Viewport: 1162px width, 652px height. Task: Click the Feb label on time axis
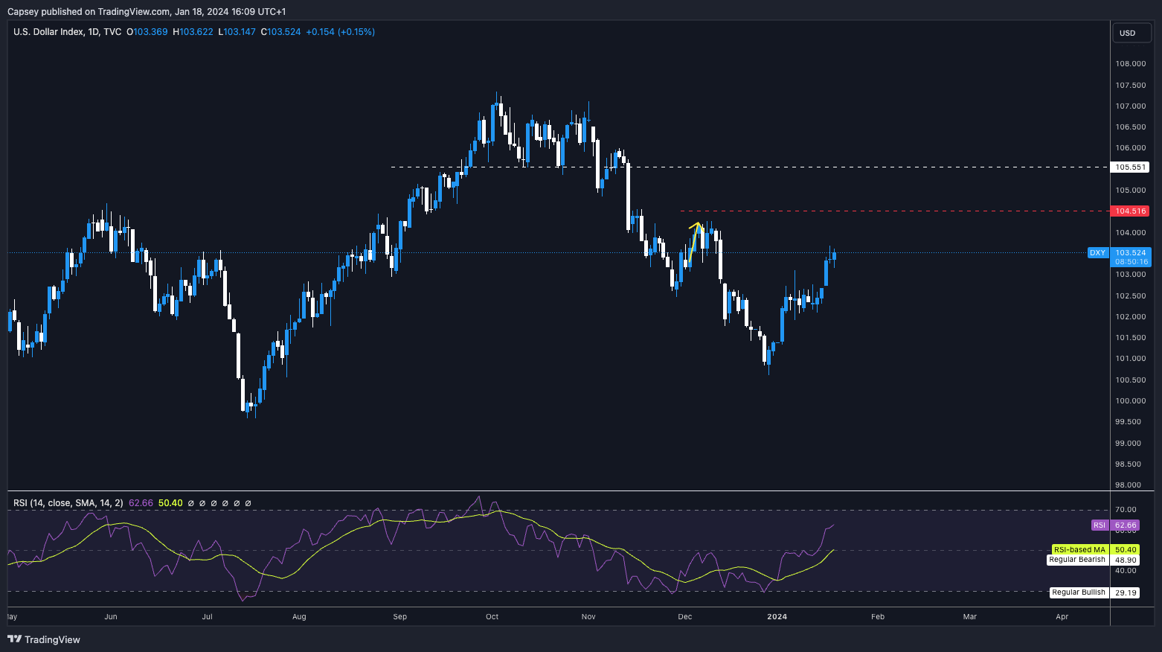(878, 616)
